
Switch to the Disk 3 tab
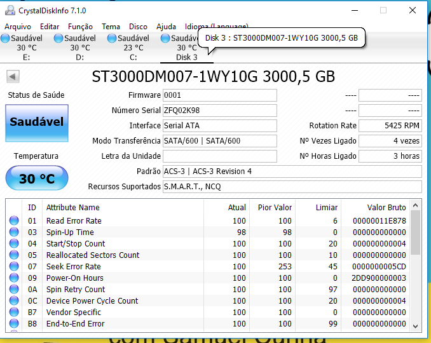click(x=187, y=48)
